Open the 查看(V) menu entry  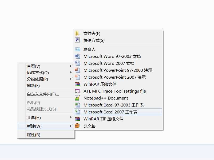pos(46,66)
